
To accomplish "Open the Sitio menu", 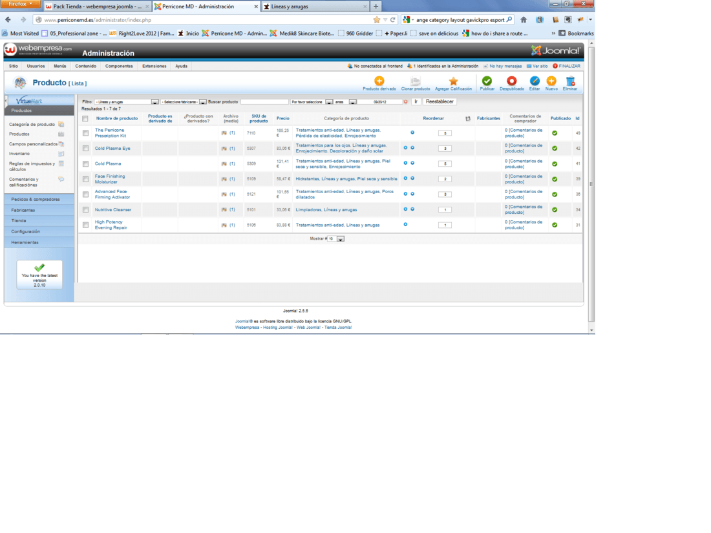I will click(14, 66).
